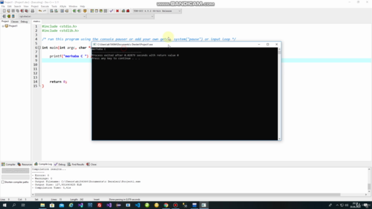Open the File menu
This screenshot has height=209, width=372.
tap(3, 6)
